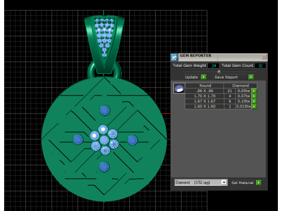
Task: Click the green arrow for 1.70 X 1.70 row
Action: pos(254,96)
